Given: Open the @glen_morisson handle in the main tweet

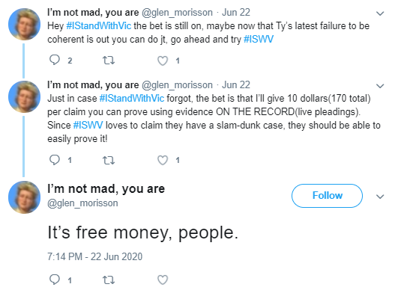Looking at the screenshot, I should pos(82,203).
